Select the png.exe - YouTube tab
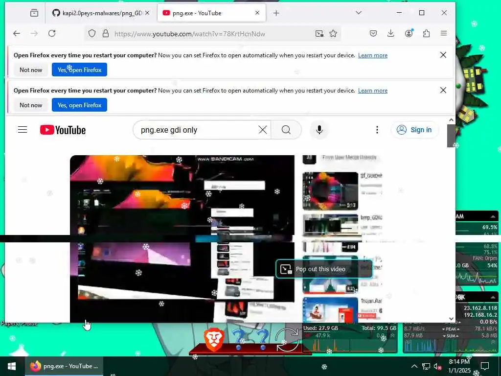The image size is (501, 376). tap(211, 13)
